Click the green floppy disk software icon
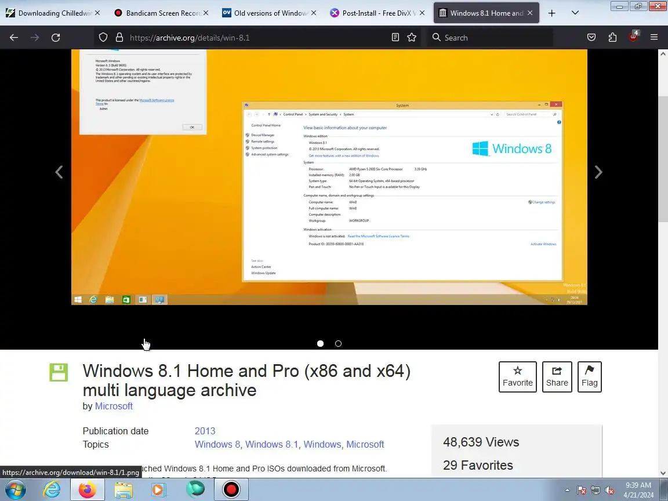The image size is (668, 501). click(x=59, y=372)
